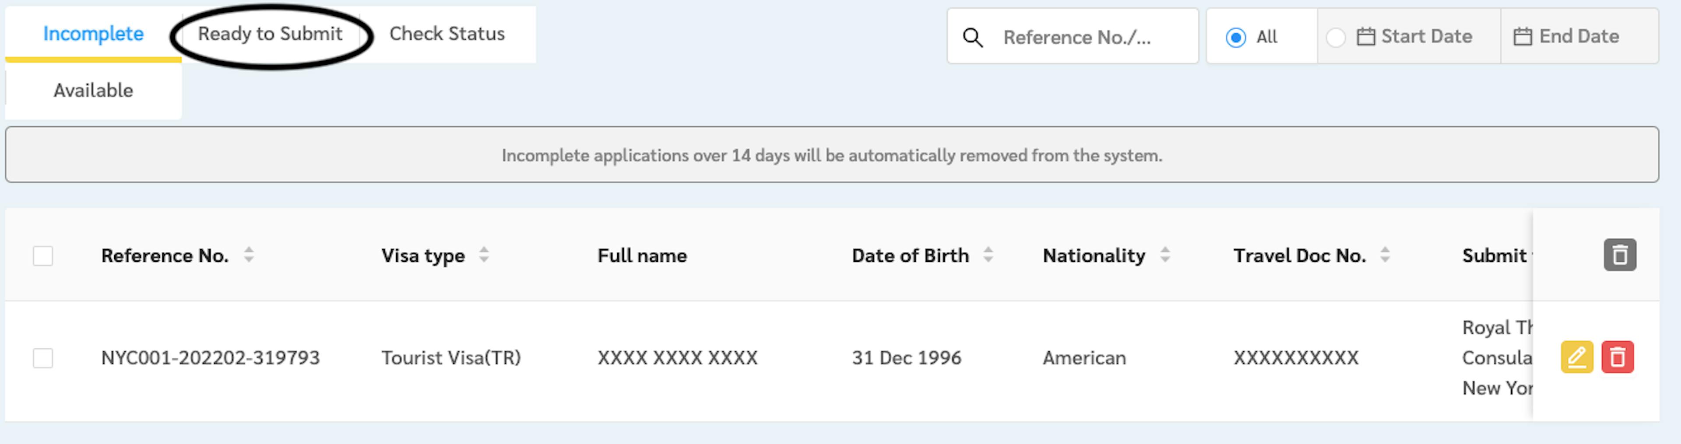Select the date range radio button

coord(1335,37)
